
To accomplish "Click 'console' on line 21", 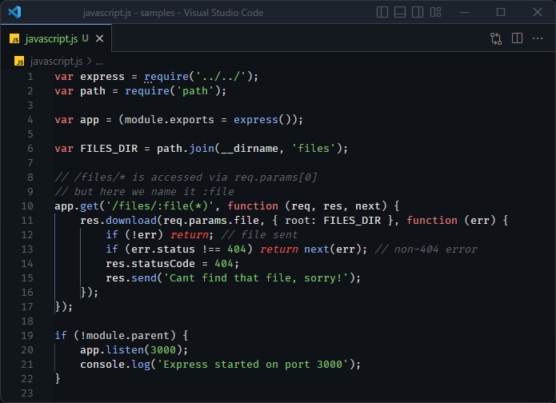I will (x=102, y=365).
